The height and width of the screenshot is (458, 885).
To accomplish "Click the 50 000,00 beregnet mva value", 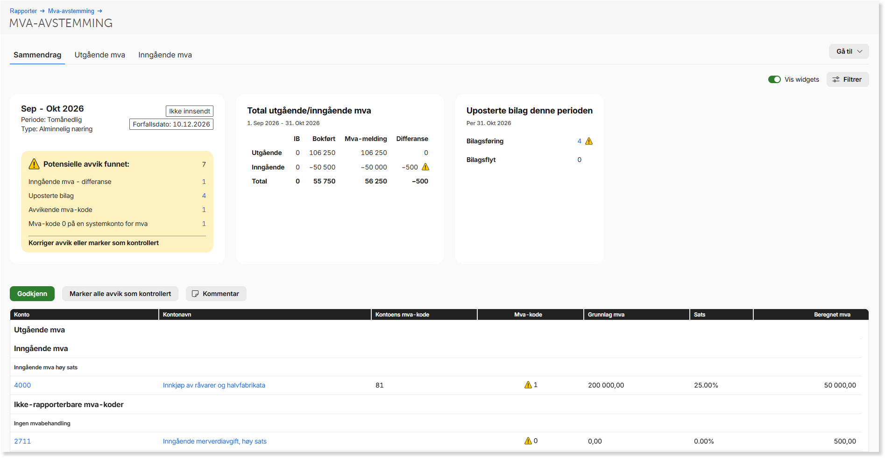I will tap(840, 385).
